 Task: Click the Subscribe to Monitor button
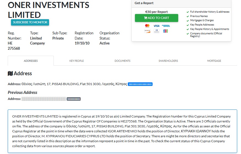30,22
